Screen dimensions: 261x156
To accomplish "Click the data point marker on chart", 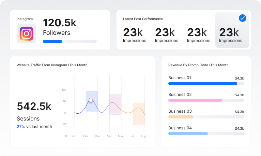I will 91,100.
